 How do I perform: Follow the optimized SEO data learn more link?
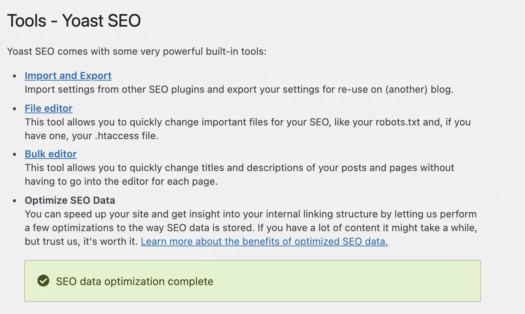(x=264, y=241)
